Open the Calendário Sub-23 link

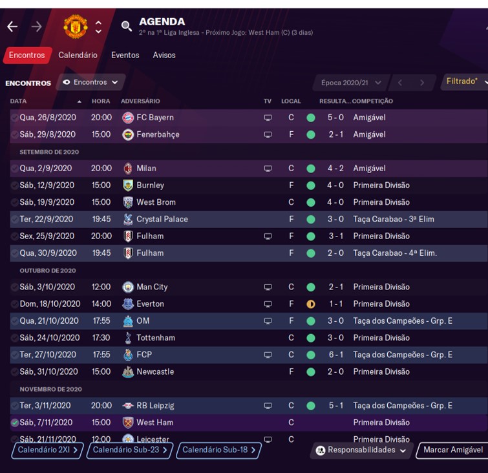(x=130, y=450)
